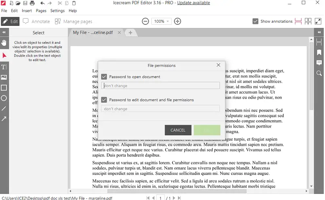
Task: Paste using the clipboard icon
Action: tap(74, 3)
